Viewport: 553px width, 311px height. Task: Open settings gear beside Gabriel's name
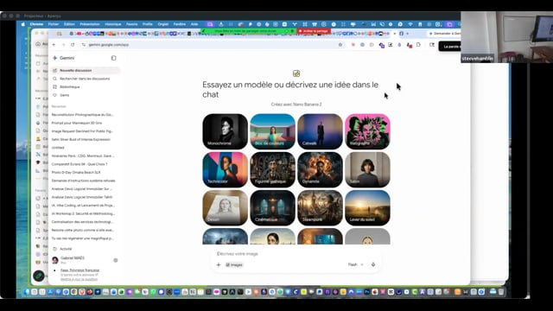click(115, 260)
